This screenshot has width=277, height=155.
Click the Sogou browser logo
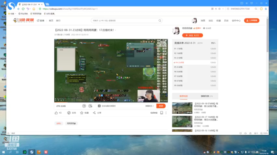11,6
